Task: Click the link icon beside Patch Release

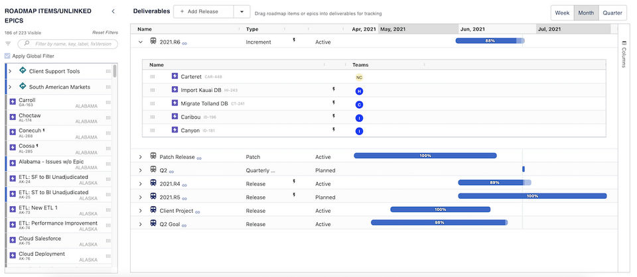Action: (199, 158)
